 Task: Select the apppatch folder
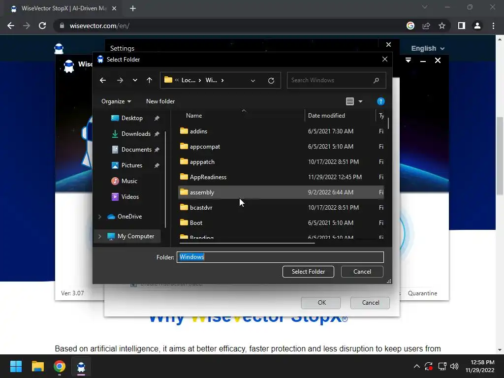pos(281,161)
